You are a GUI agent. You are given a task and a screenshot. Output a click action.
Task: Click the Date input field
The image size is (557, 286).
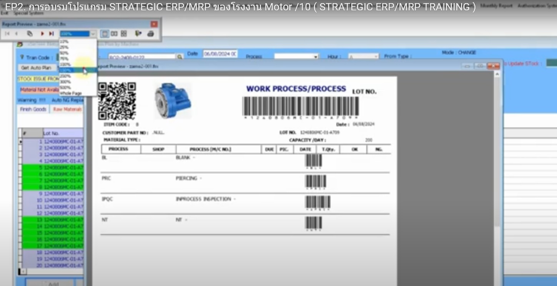click(220, 54)
